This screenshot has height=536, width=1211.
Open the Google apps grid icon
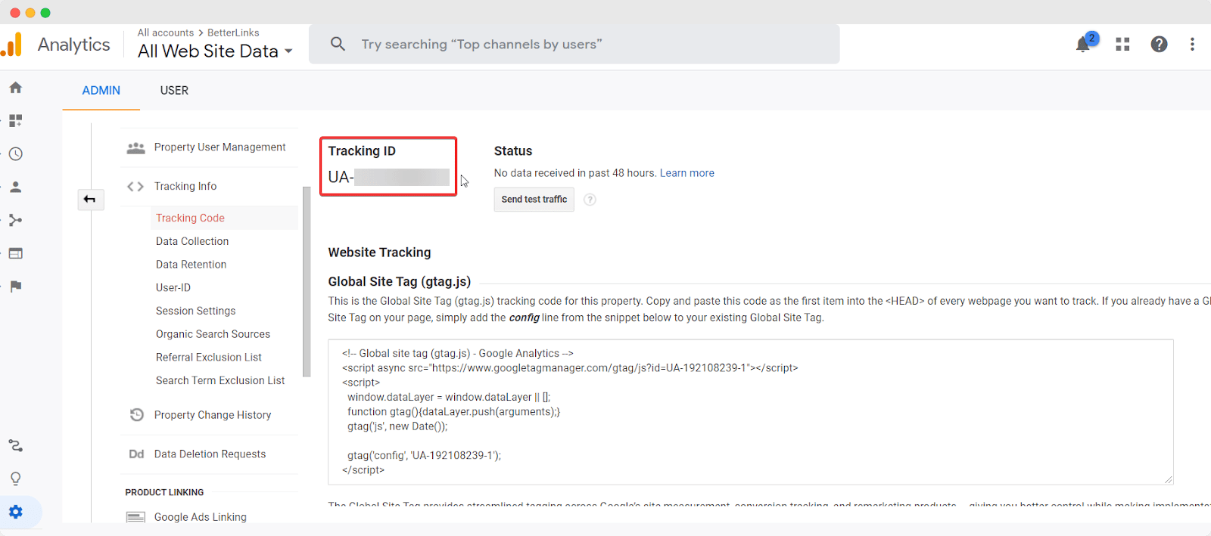pyautogui.click(x=1122, y=45)
